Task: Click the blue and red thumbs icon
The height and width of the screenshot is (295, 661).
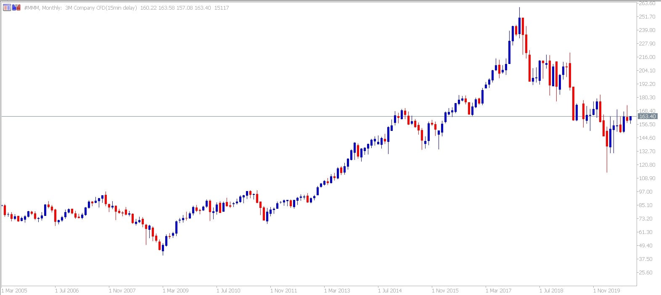Action: point(16,8)
